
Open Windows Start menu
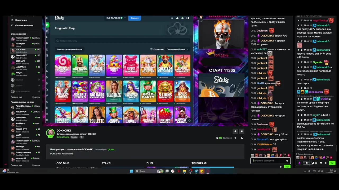coord(131,171)
